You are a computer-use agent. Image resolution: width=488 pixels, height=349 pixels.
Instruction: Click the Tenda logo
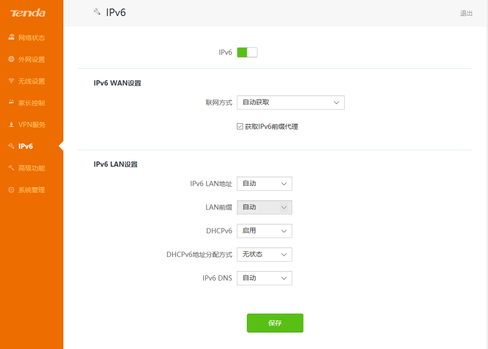(28, 13)
